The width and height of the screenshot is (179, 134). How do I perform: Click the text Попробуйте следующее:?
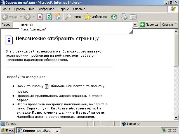(26, 77)
